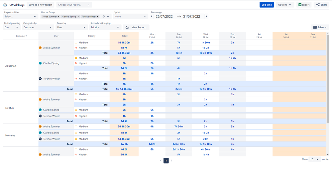332x169 pixels.
Task: Open the Project or Filter selector
Action: [21, 16]
